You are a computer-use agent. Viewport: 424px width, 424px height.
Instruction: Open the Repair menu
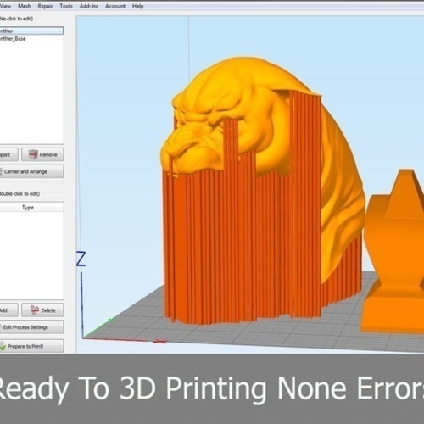(x=45, y=6)
